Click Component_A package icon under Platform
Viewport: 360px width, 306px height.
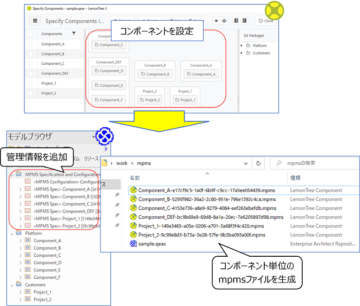tap(28, 240)
